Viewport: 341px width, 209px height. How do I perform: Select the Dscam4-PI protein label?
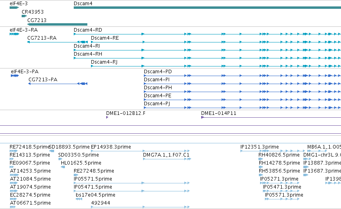(x=157, y=80)
